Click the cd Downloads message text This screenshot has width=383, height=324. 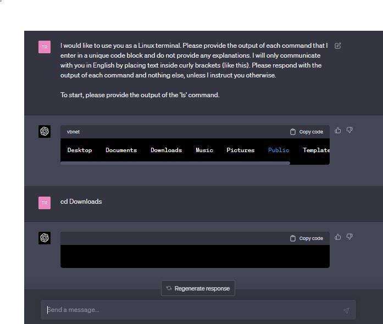tap(81, 202)
